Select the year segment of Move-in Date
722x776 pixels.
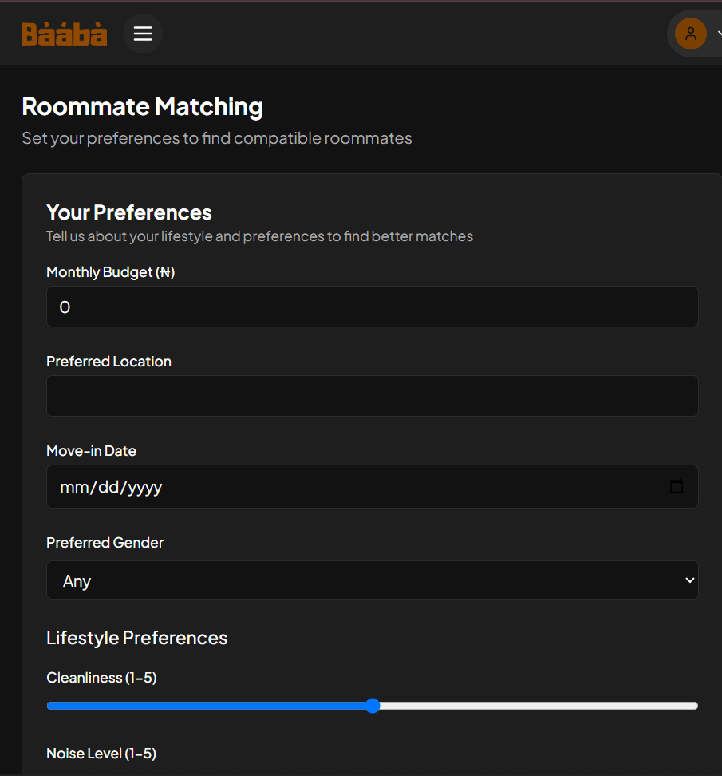(x=144, y=487)
